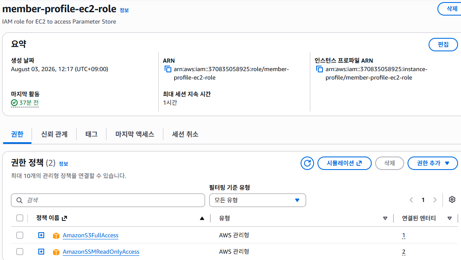Check the AmazonSSMReadOnlyAccess row checkbox

click(x=20, y=252)
